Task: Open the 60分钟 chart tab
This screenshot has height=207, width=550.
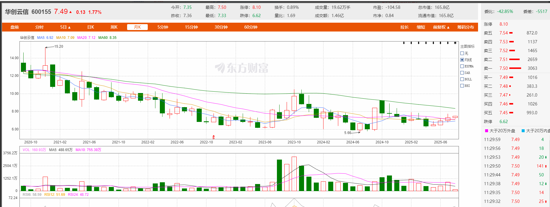Action: (251, 27)
